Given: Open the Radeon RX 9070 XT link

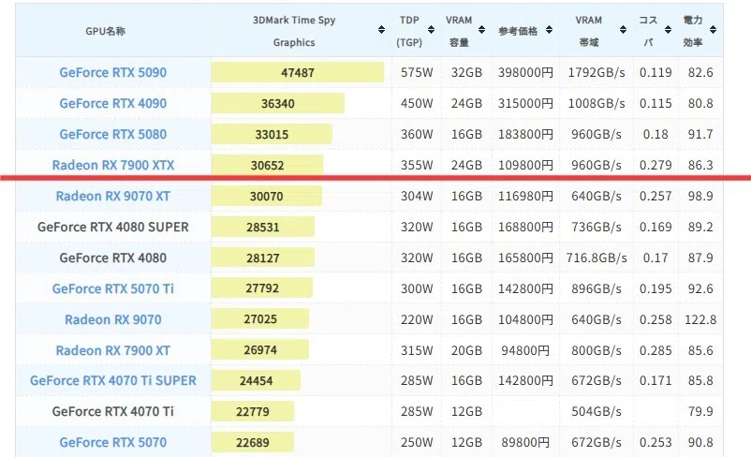Looking at the screenshot, I should pos(113,196).
